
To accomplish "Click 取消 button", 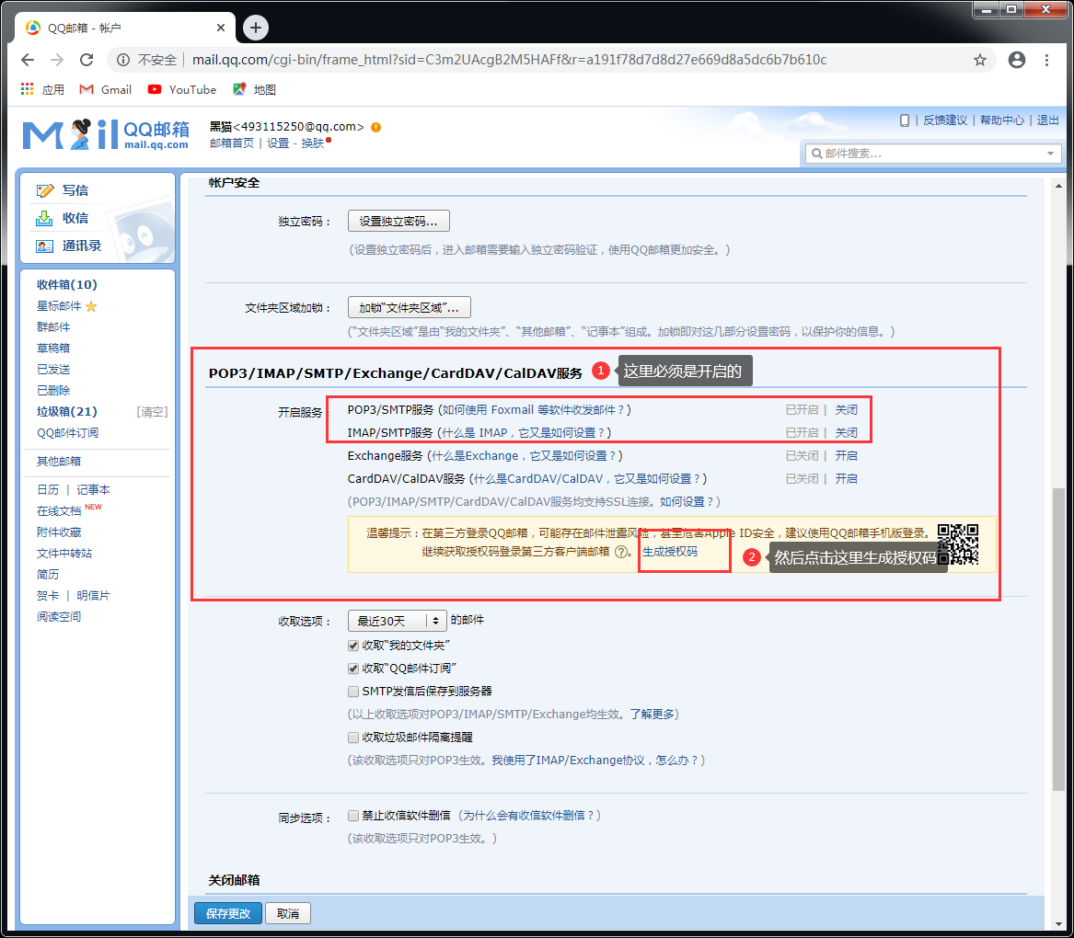I will (x=288, y=913).
